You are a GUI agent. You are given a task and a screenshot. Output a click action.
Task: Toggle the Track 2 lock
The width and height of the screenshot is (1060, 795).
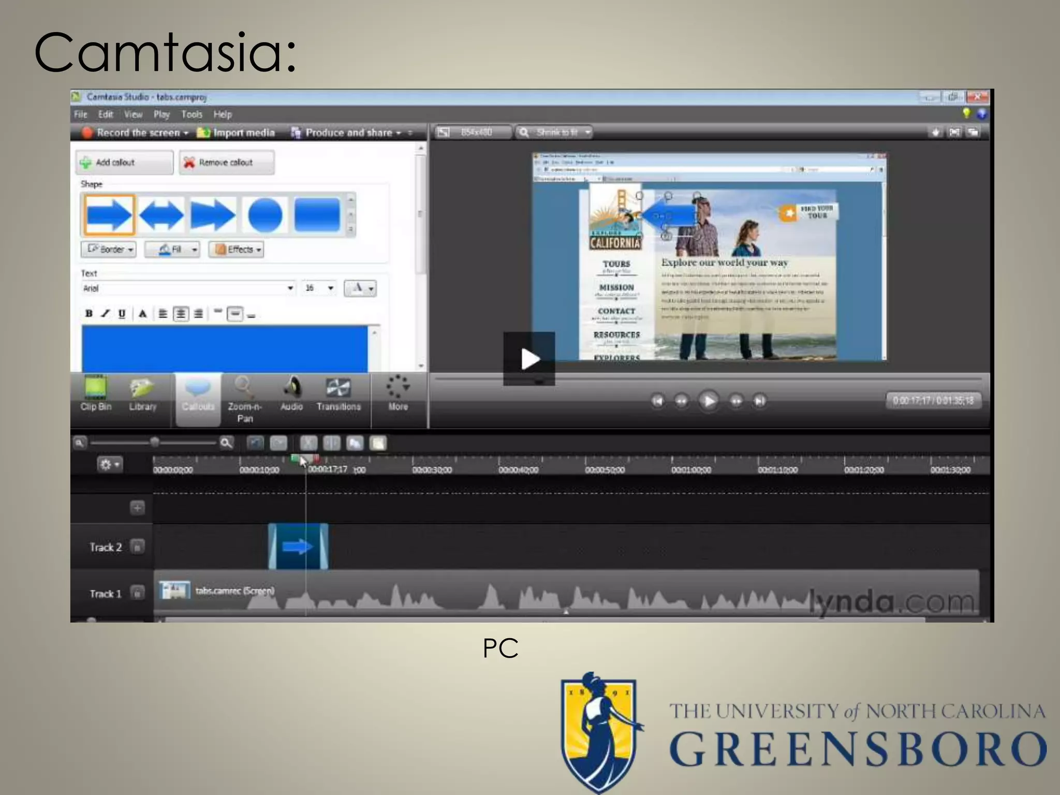coord(137,547)
